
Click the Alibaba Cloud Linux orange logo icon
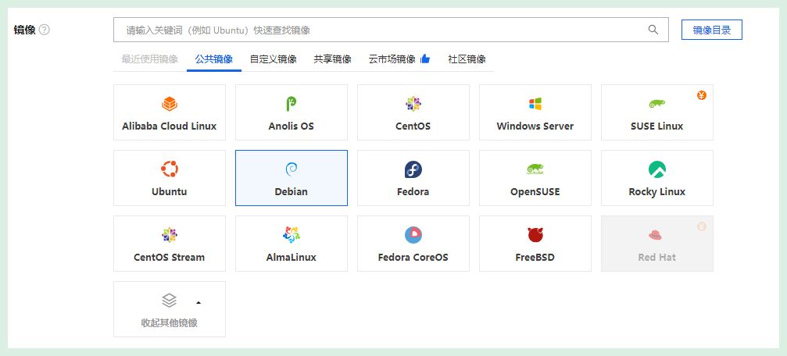[170, 105]
